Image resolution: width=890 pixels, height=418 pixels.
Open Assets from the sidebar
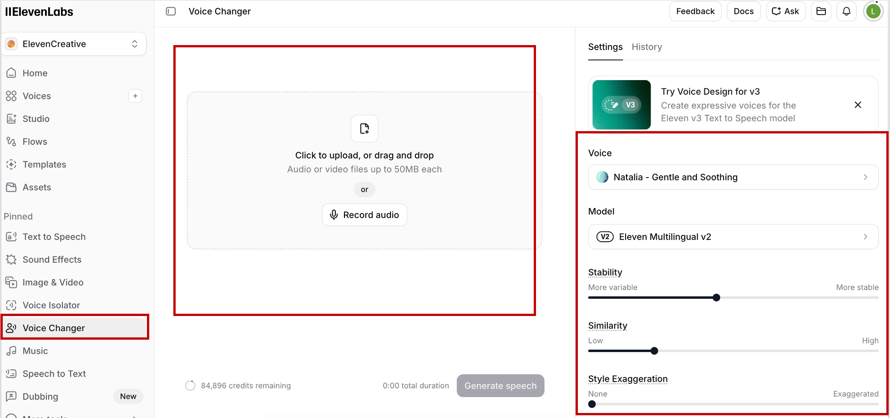tap(36, 187)
